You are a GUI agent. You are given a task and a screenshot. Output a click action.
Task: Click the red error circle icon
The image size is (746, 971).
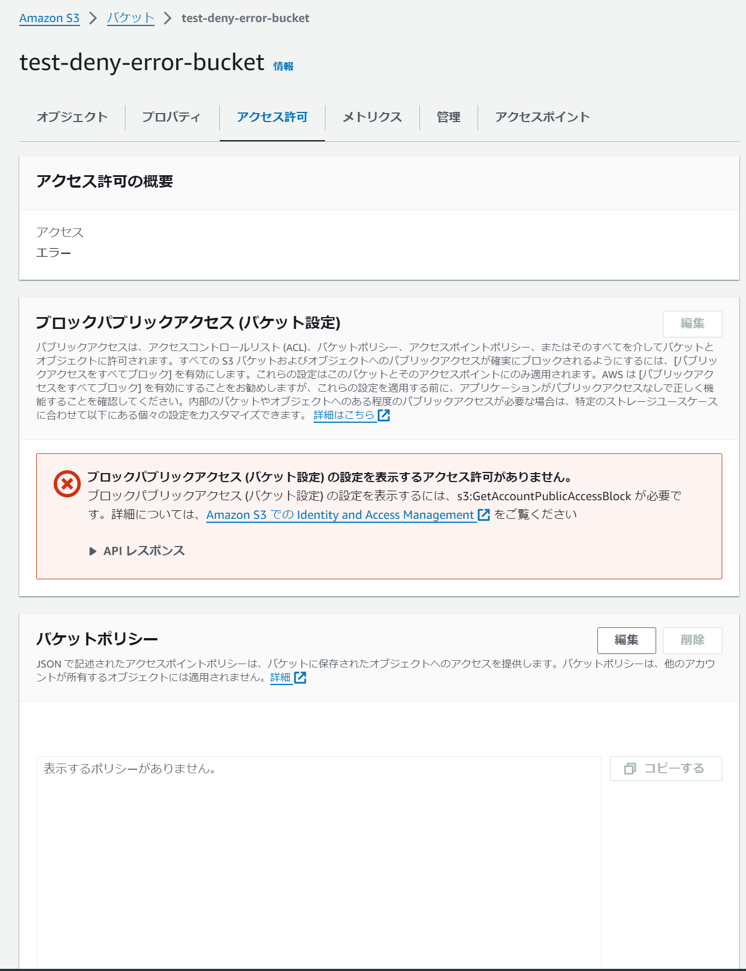point(67,484)
